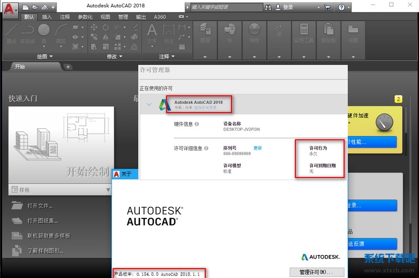Viewport: 419px width, 278px height.
Task: Switch to the Insert ribbon tab
Action: [x=47, y=17]
